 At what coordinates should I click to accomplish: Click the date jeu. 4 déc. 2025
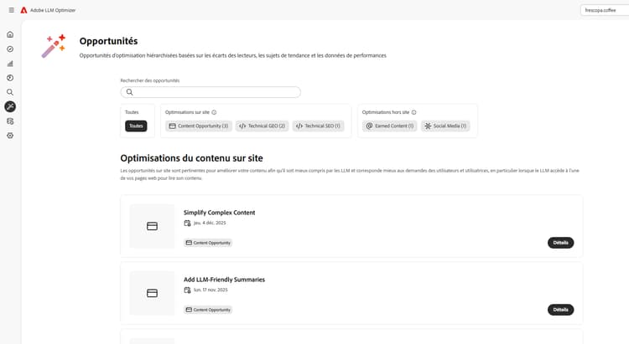pos(210,223)
